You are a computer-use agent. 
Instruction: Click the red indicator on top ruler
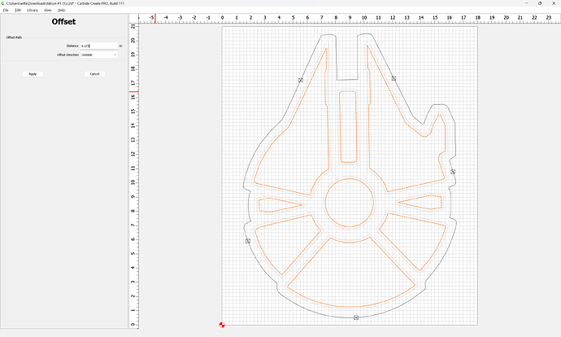coord(154,17)
